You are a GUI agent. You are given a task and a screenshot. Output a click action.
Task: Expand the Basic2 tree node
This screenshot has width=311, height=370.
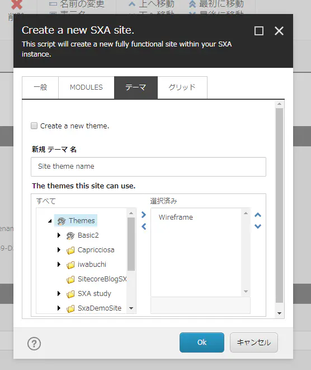click(x=59, y=235)
